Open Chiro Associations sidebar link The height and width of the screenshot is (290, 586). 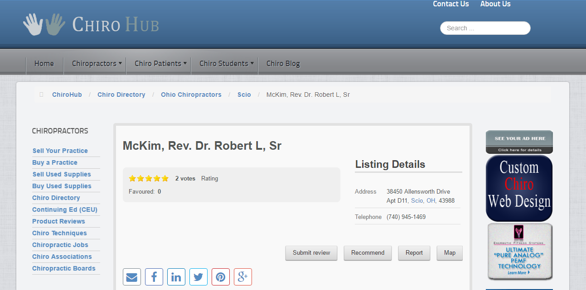click(62, 257)
